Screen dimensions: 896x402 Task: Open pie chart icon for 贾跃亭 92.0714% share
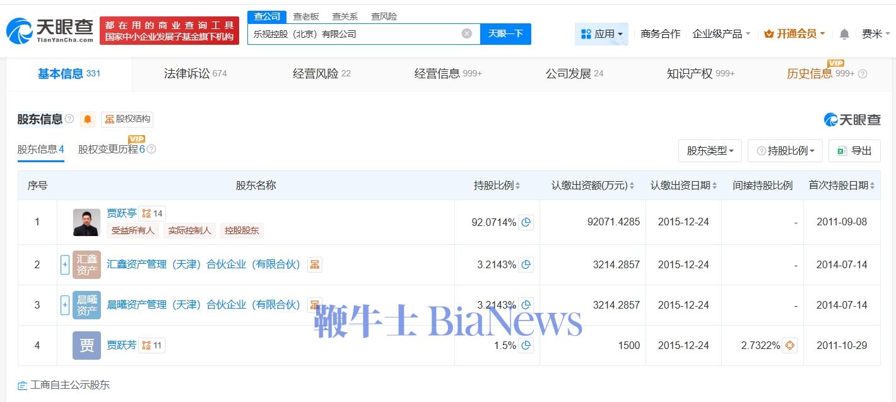[526, 222]
